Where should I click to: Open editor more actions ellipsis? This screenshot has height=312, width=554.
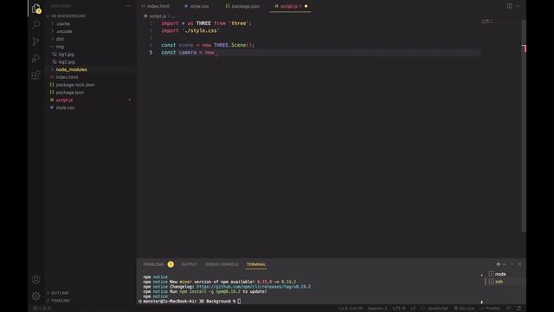[x=519, y=6]
